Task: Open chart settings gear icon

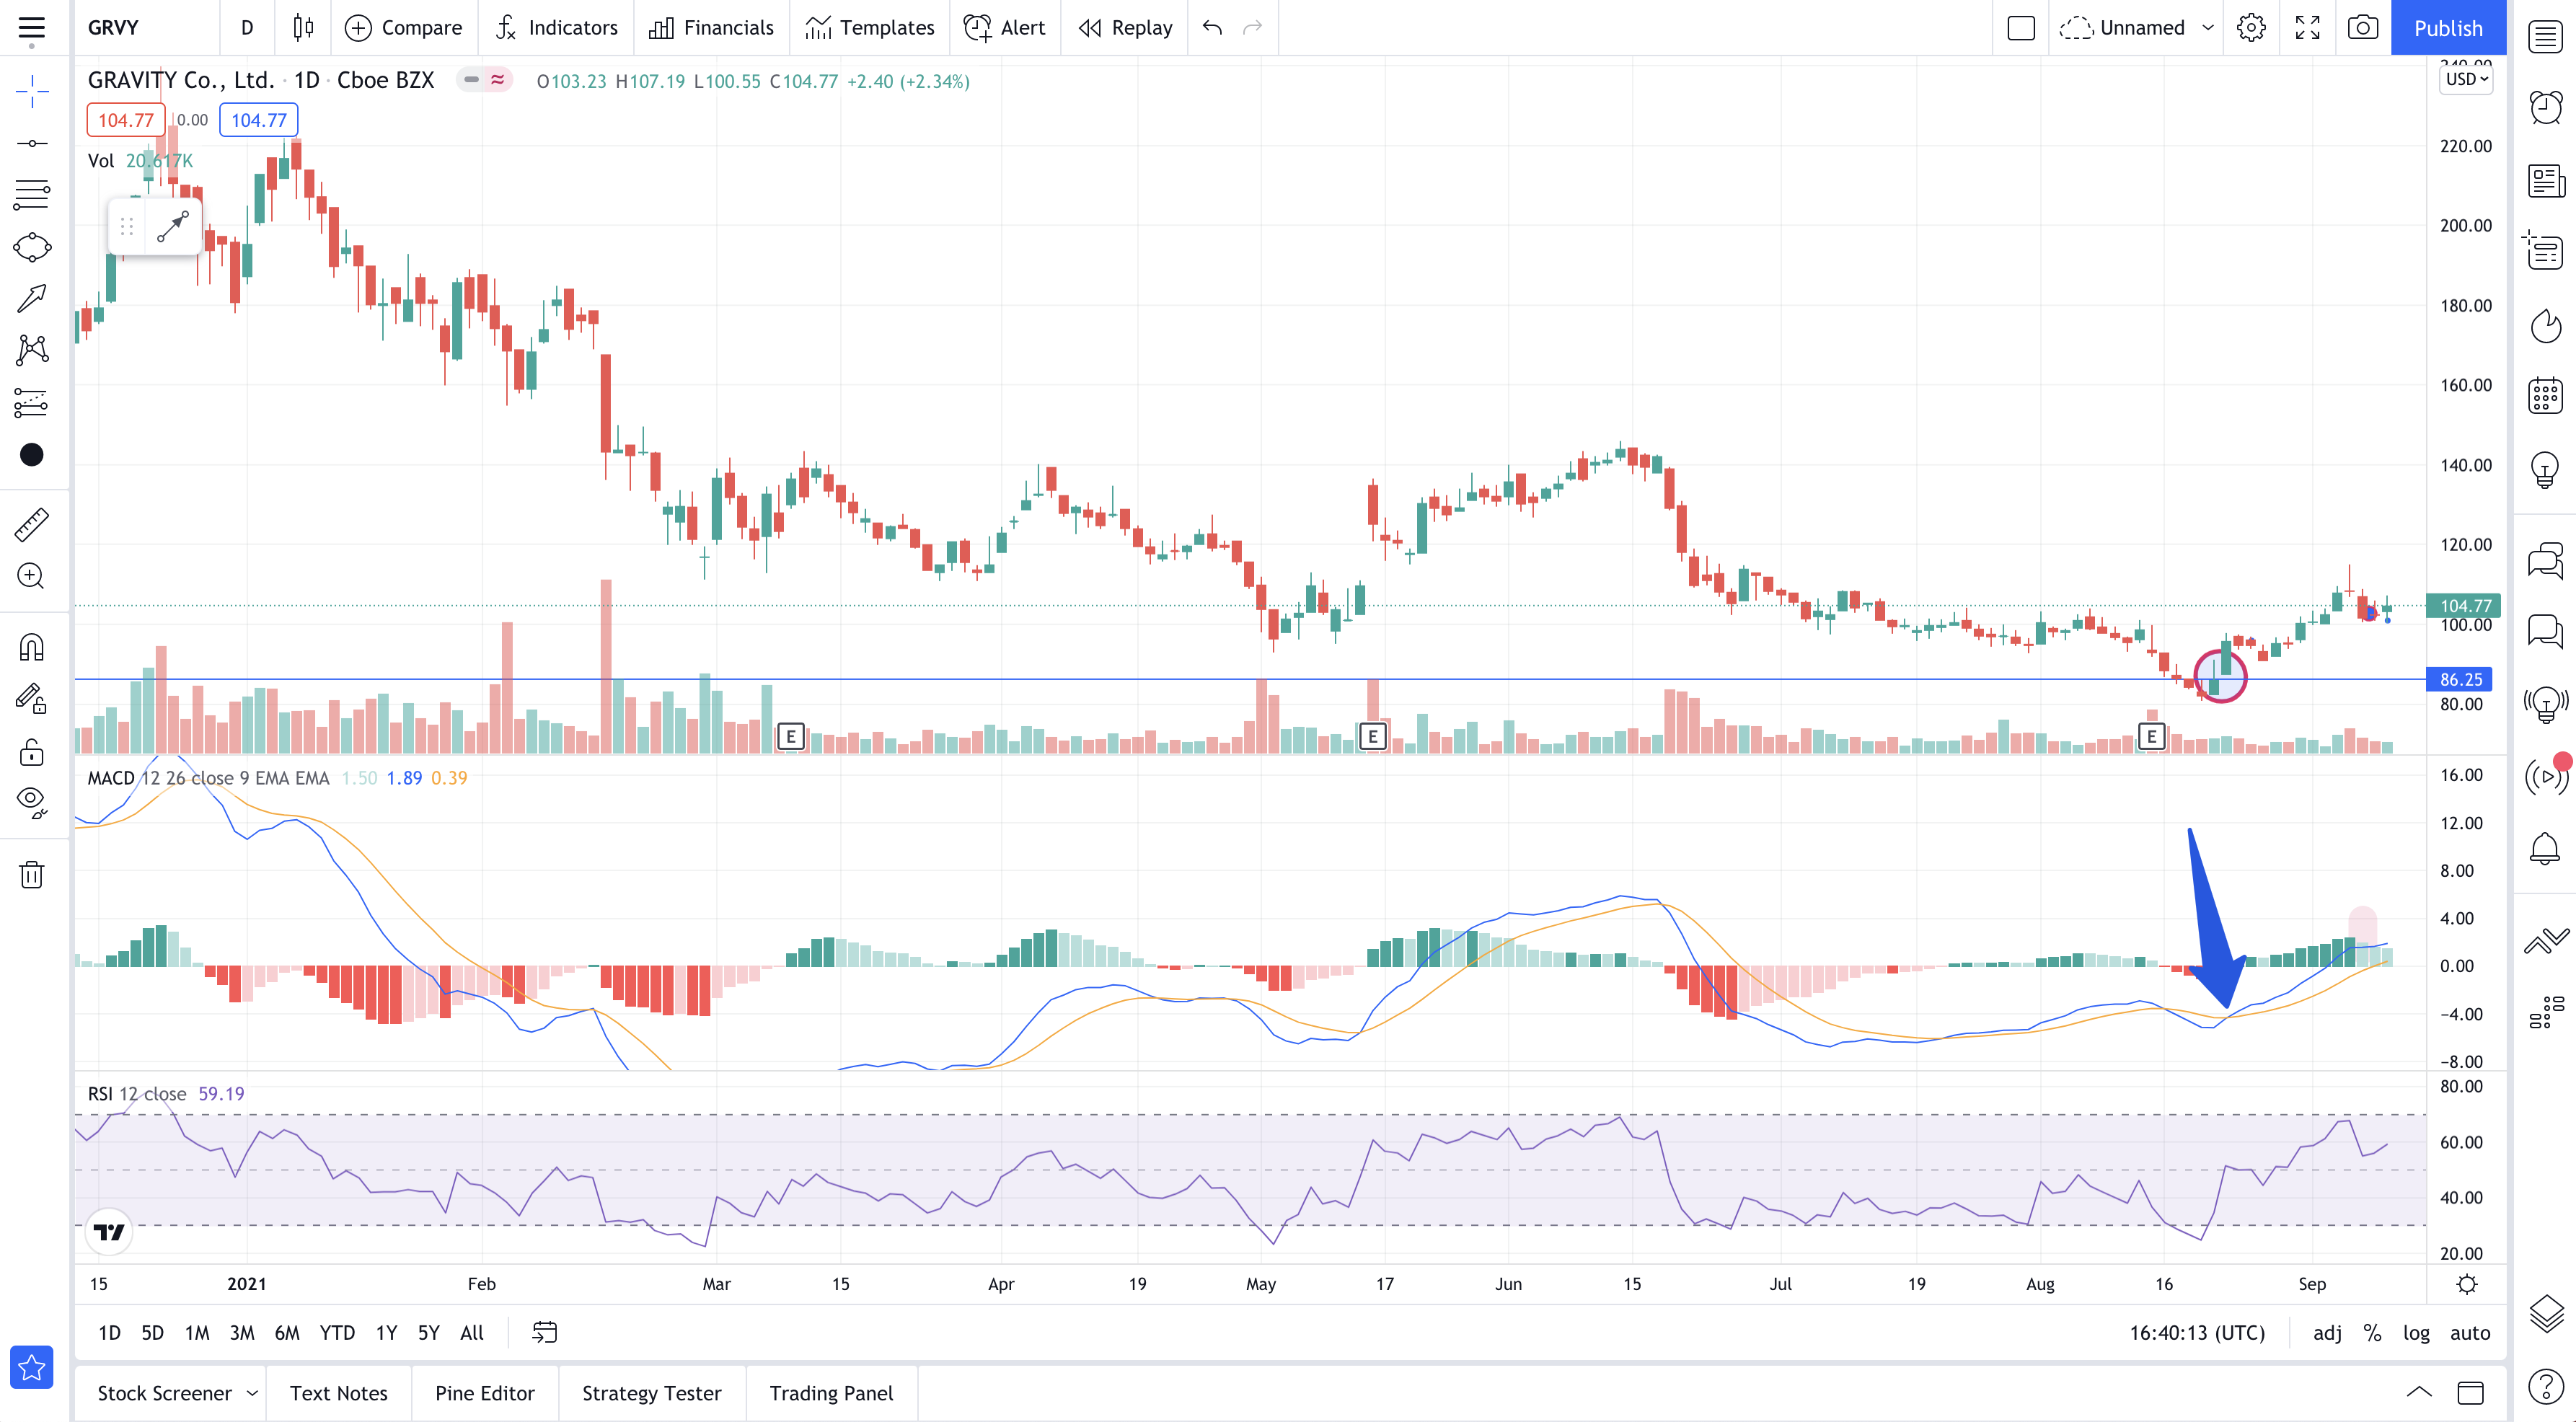Action: pos(2251,27)
